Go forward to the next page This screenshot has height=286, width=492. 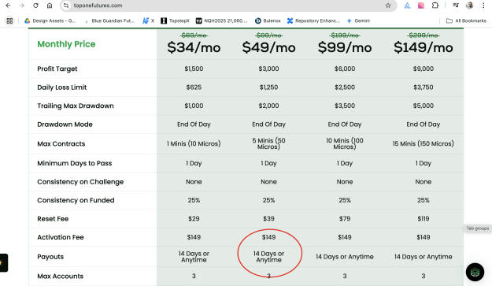click(22, 6)
